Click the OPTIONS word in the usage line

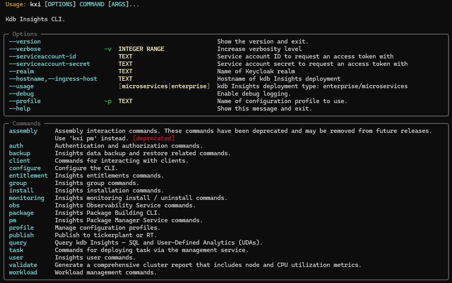pyautogui.click(x=60, y=4)
